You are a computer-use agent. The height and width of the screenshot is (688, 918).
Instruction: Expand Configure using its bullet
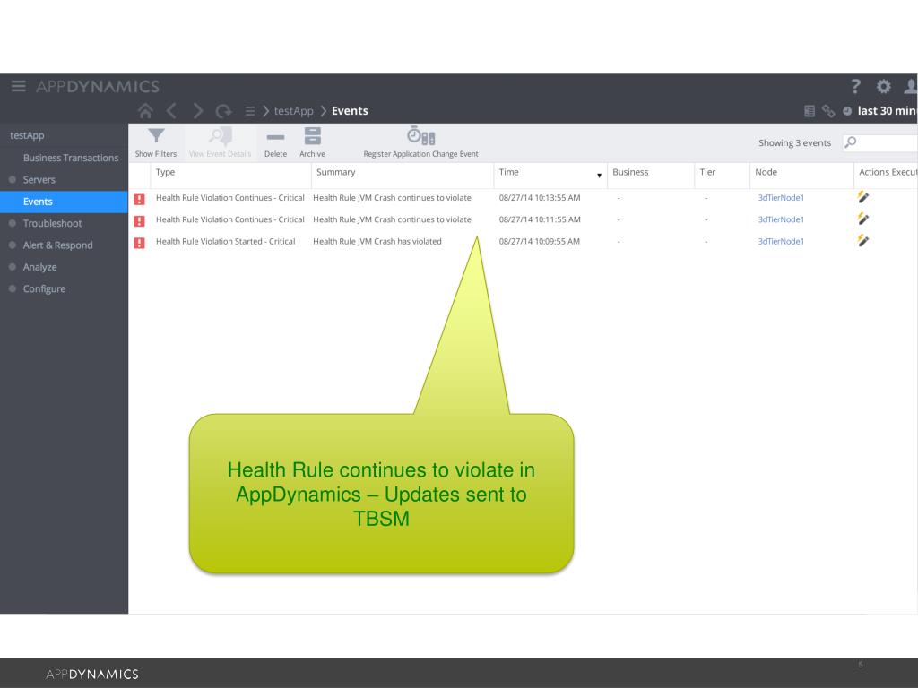coord(13,288)
